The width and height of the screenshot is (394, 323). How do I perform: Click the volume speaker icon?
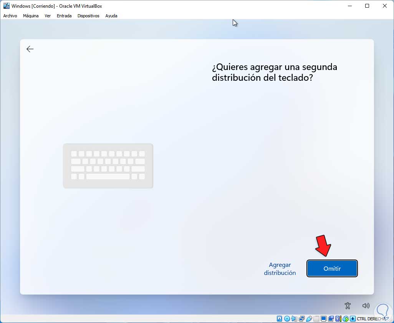[x=366, y=306]
